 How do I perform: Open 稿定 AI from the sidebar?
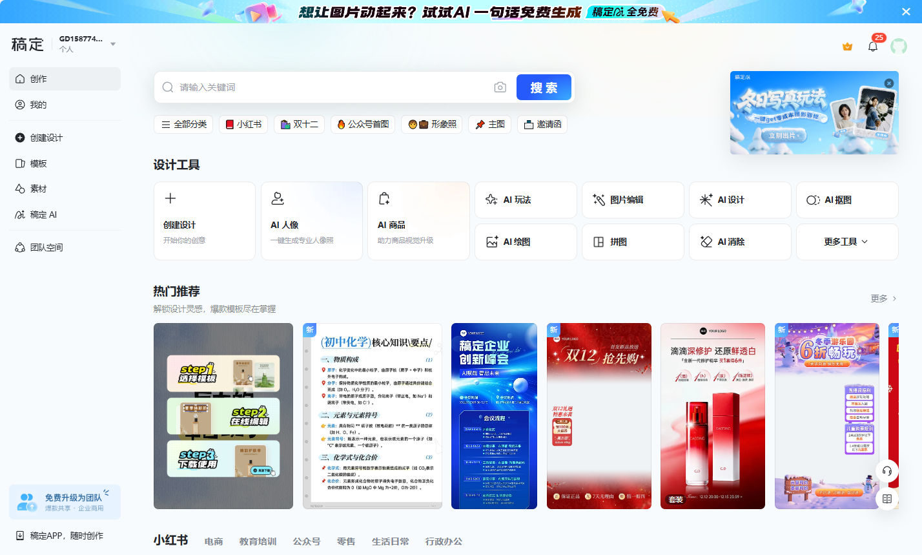tap(39, 215)
